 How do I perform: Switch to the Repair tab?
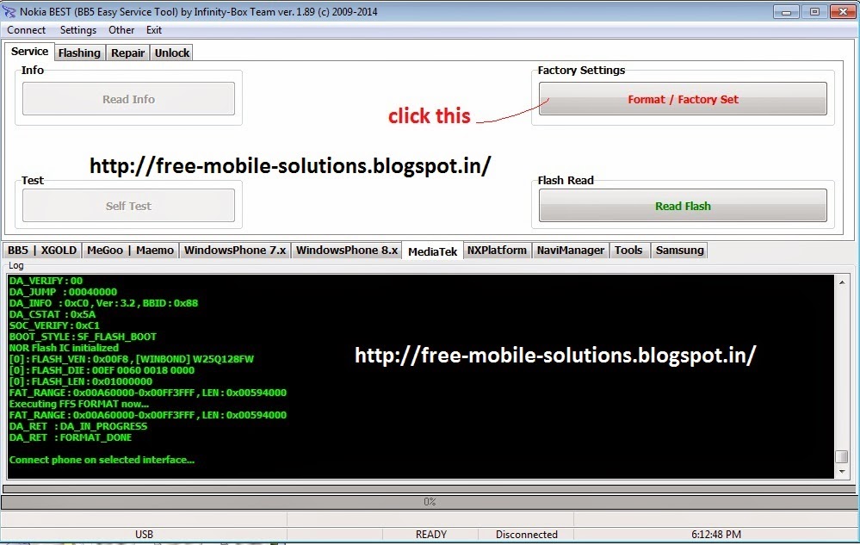[x=127, y=53]
